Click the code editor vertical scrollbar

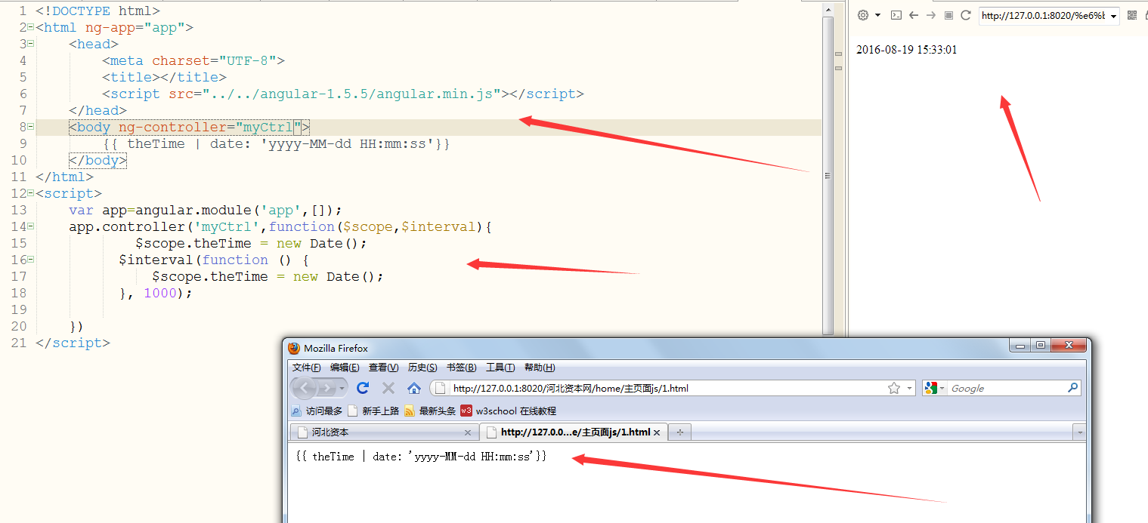(828, 175)
